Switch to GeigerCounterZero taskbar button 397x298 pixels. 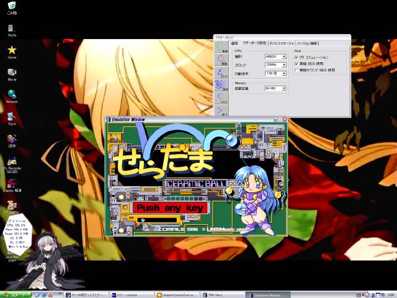click(177, 296)
